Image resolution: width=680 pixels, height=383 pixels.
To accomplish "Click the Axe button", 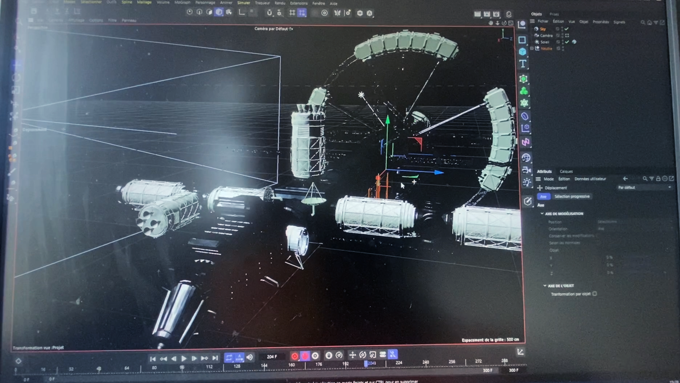I will (543, 197).
